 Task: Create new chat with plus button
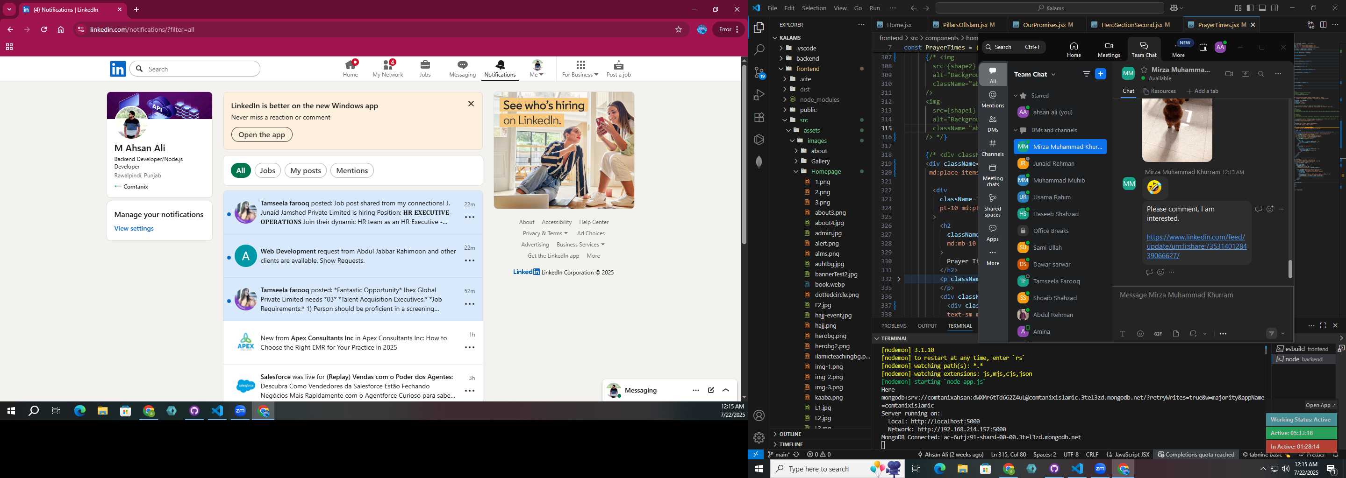[1101, 74]
